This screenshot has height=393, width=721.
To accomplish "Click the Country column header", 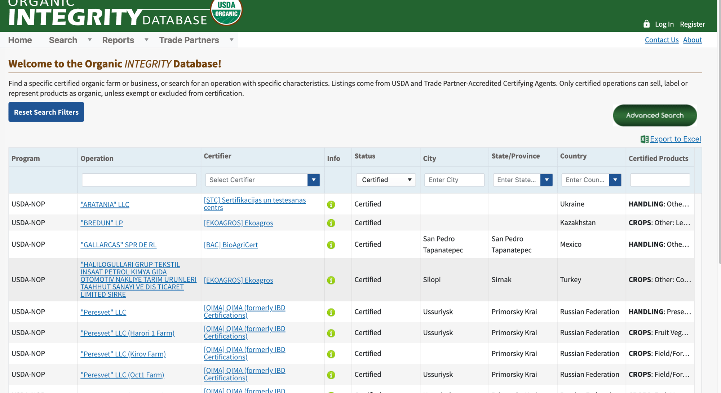I will point(573,156).
